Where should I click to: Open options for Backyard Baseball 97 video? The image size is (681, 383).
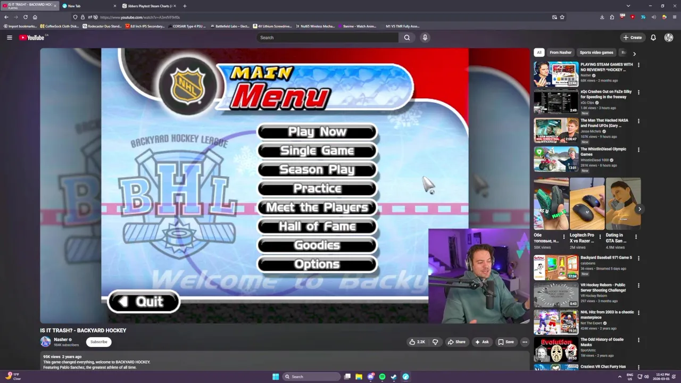[x=638, y=258]
